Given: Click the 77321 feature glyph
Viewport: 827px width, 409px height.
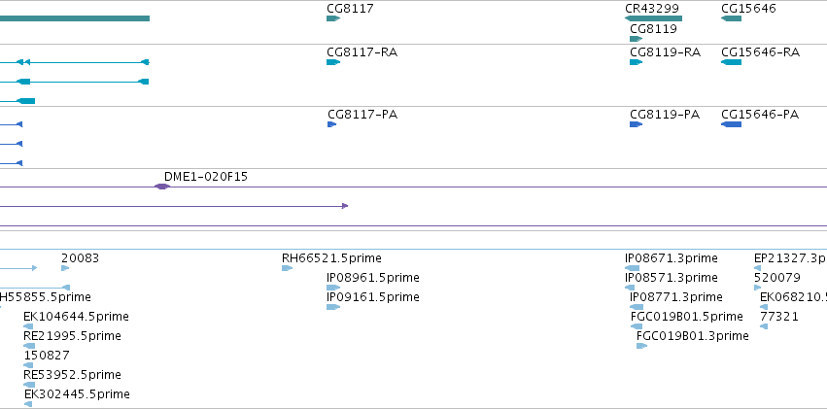Looking at the screenshot, I should point(764,326).
